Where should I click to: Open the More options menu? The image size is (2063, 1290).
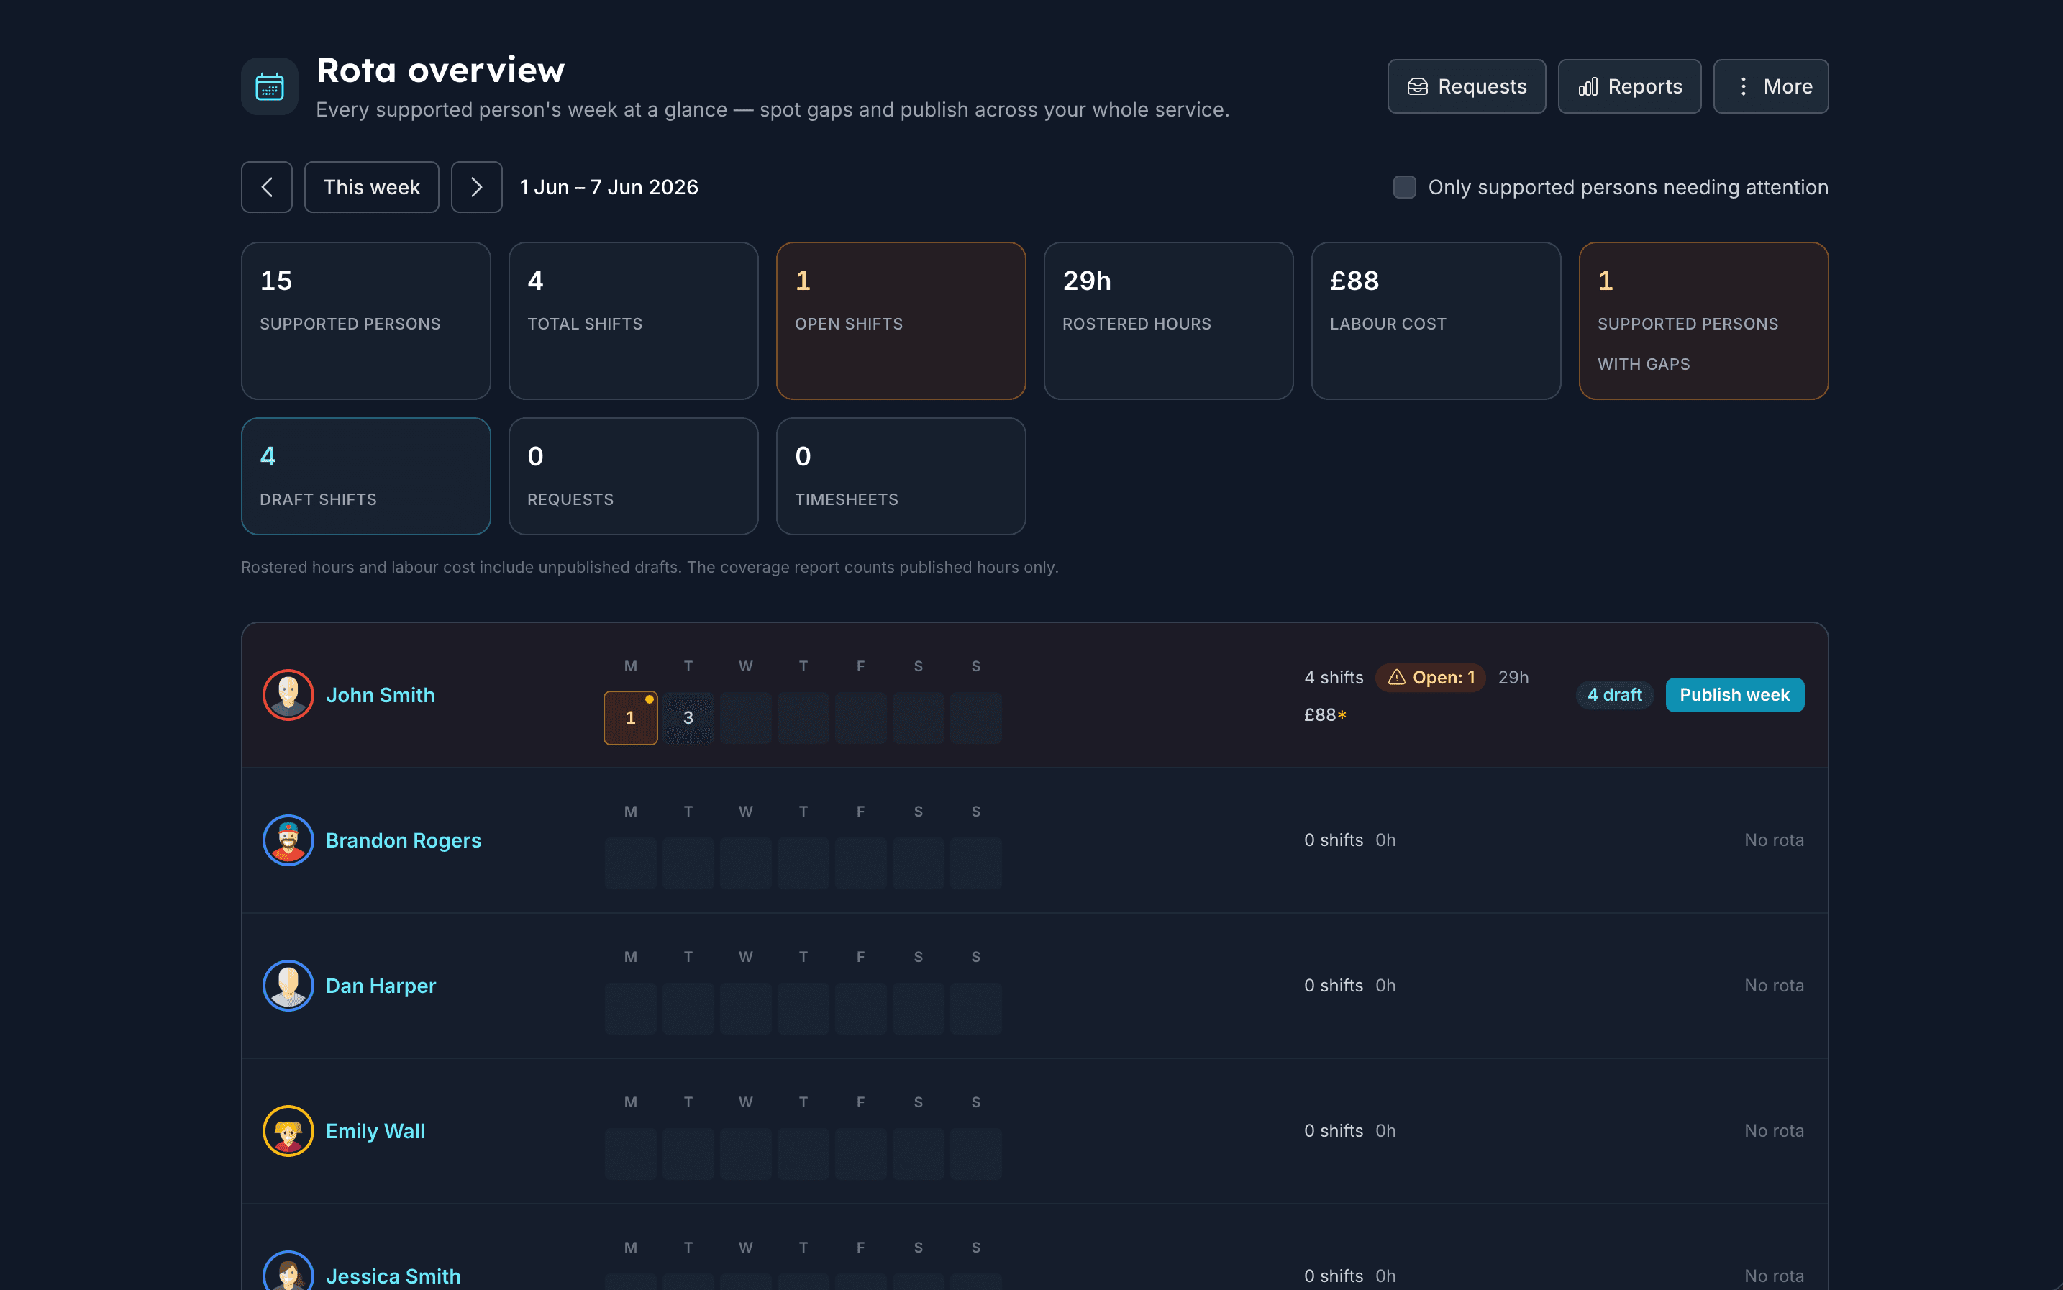point(1770,86)
